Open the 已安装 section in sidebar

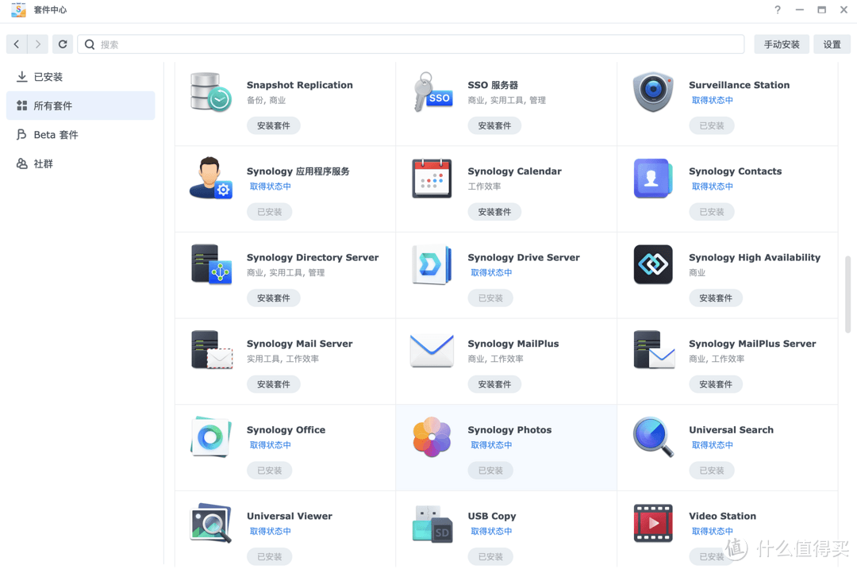(80, 76)
